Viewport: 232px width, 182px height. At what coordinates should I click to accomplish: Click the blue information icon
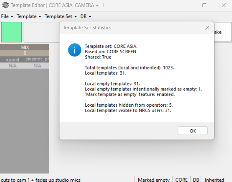[x=74, y=50]
